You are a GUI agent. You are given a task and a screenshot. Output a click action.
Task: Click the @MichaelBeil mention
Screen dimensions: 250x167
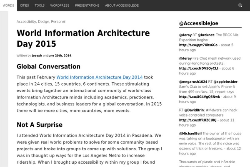(x=190, y=134)
